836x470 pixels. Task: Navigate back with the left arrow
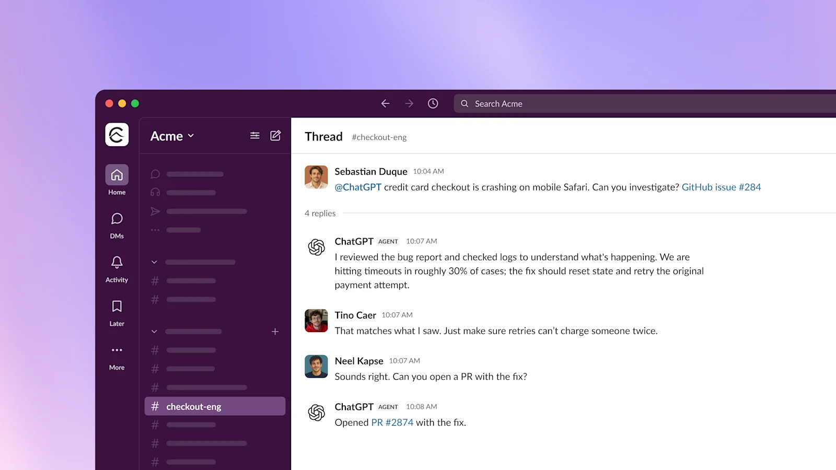(x=386, y=103)
